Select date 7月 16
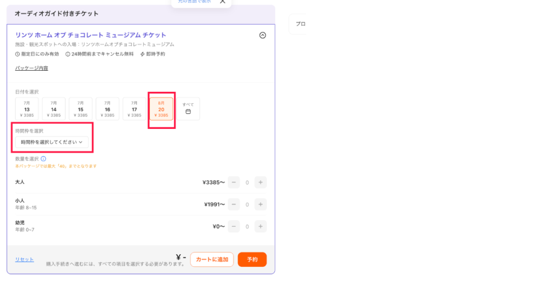 (x=108, y=109)
